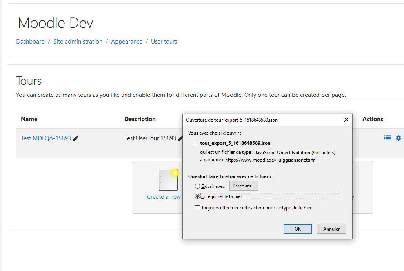Close the file download dialog
Viewport: 404px width, 271px height.
(346, 120)
